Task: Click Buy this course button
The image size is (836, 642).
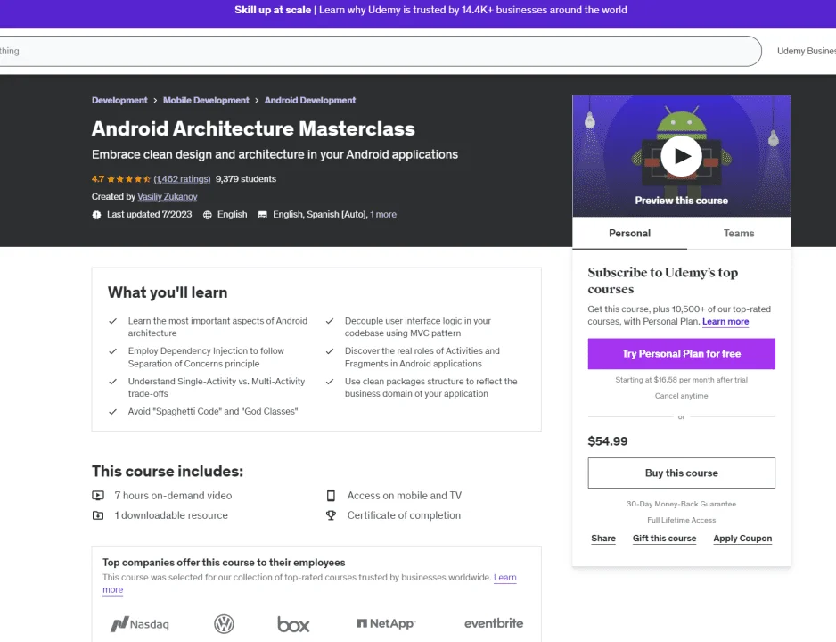Action: (682, 473)
